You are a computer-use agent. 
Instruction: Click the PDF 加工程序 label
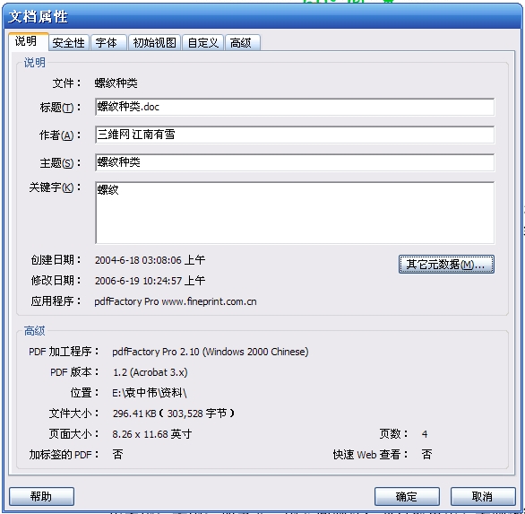click(x=64, y=352)
